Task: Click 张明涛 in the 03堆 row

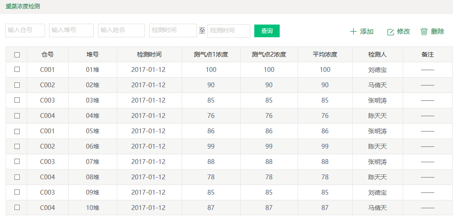Action: (x=377, y=100)
